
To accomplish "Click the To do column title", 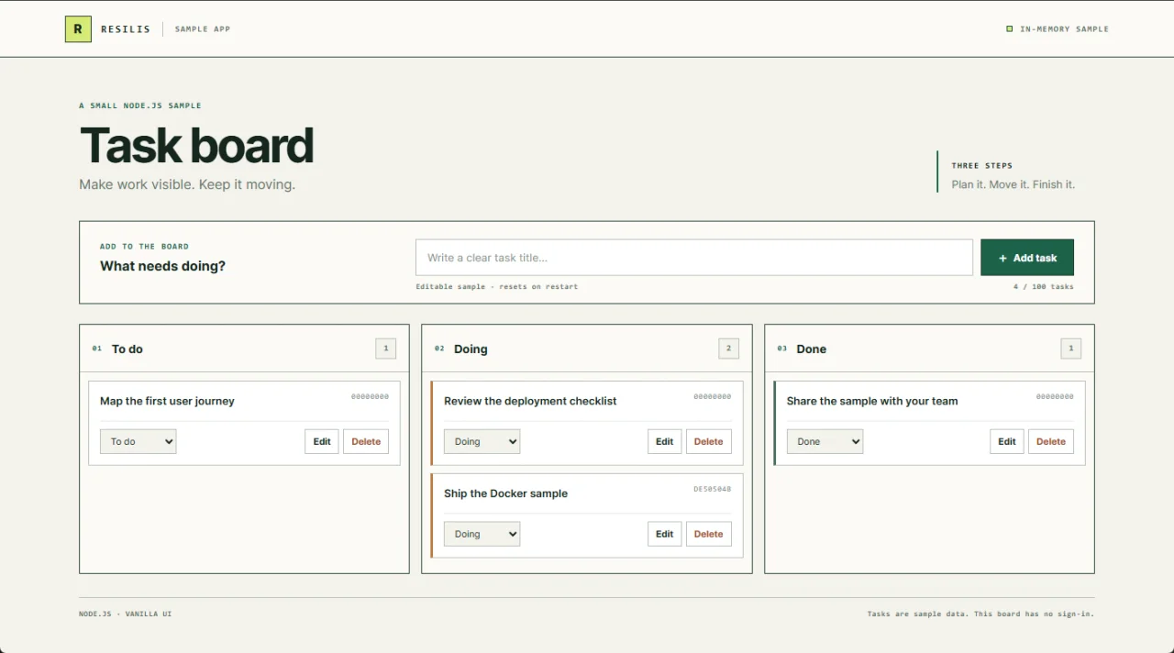I will (x=127, y=349).
